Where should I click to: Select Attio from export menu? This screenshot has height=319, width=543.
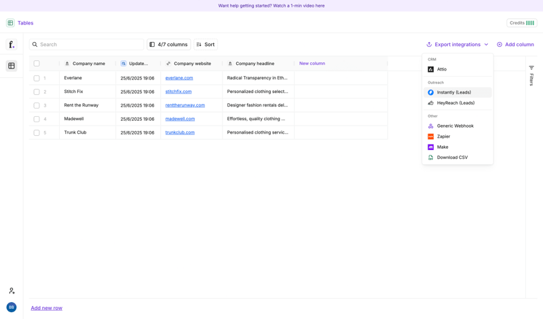[457, 69]
